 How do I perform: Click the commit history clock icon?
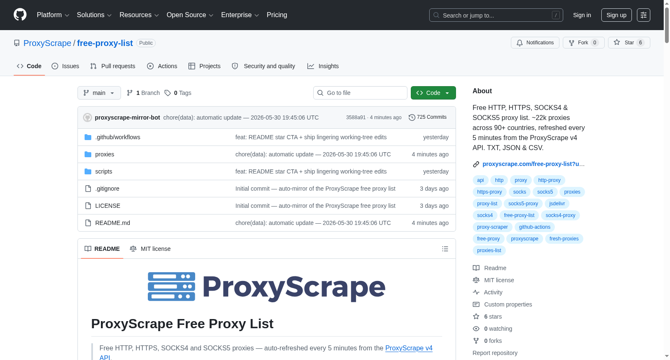[x=412, y=117]
